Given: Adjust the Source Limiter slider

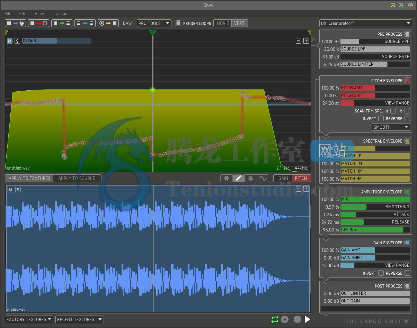Looking at the screenshot, I should tap(375, 64).
